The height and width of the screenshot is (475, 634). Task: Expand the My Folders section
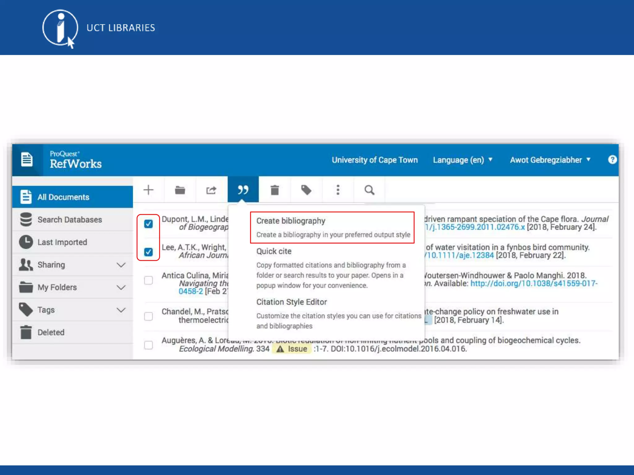121,288
